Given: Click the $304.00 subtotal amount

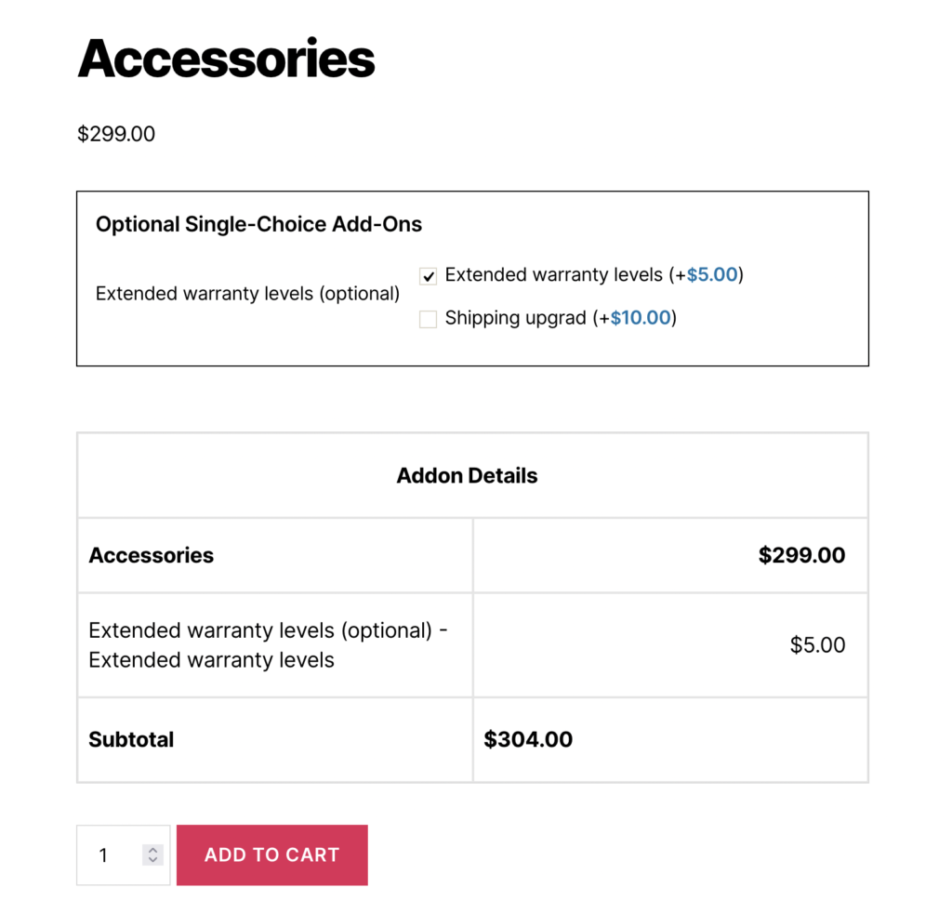Looking at the screenshot, I should 528,740.
